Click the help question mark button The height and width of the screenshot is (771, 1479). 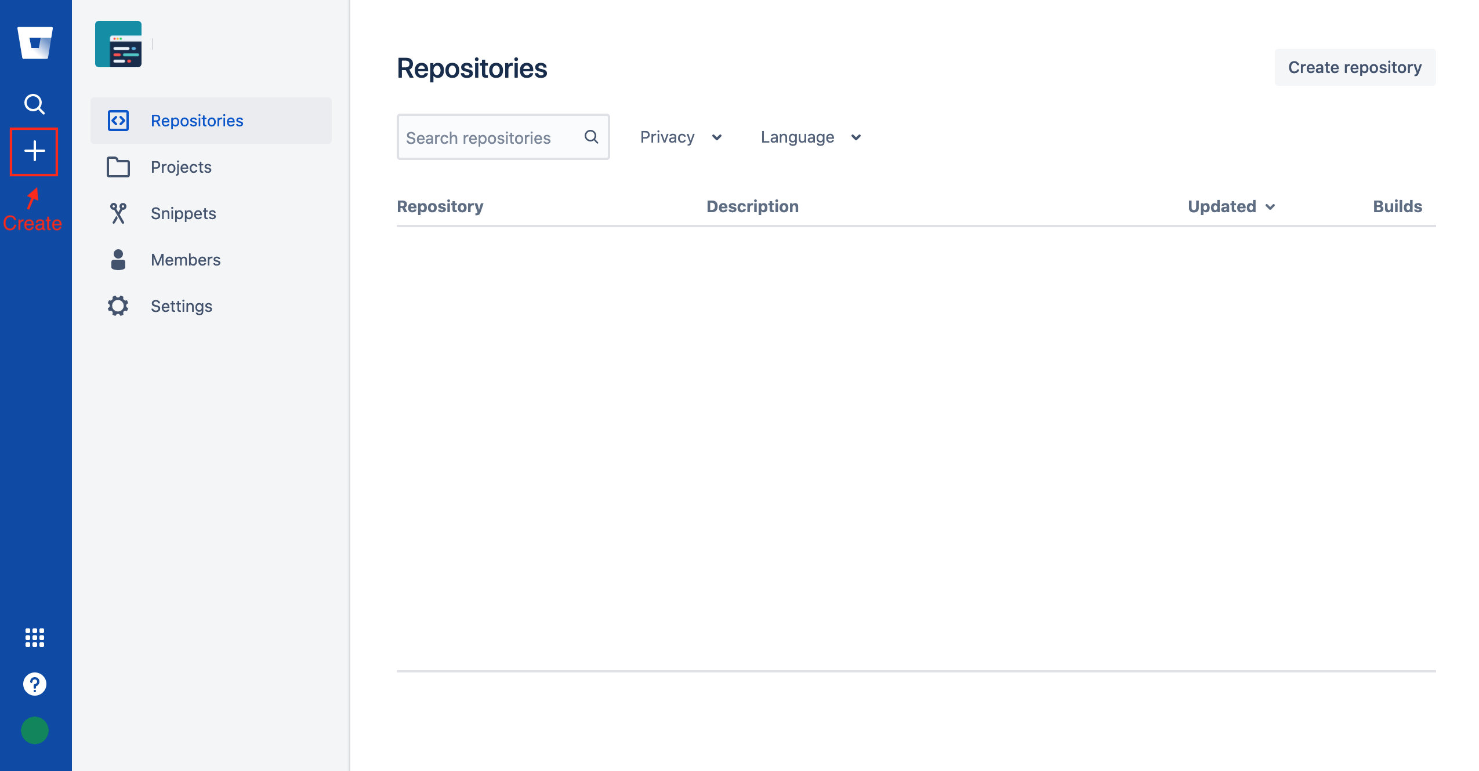pyautogui.click(x=34, y=684)
